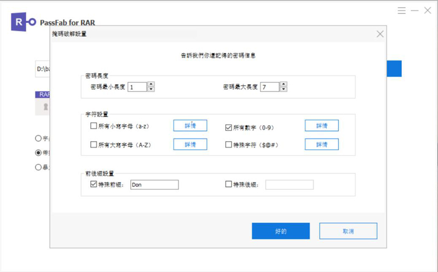
Task: Enable 所有小寫字母 (a-z) checkbox
Action: [x=94, y=126]
